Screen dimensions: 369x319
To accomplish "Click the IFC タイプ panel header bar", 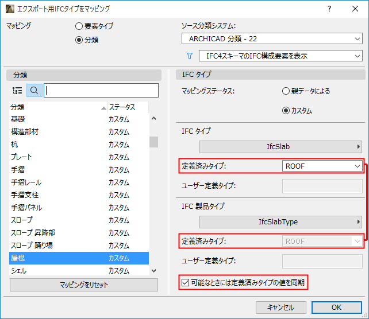I will tap(271, 75).
